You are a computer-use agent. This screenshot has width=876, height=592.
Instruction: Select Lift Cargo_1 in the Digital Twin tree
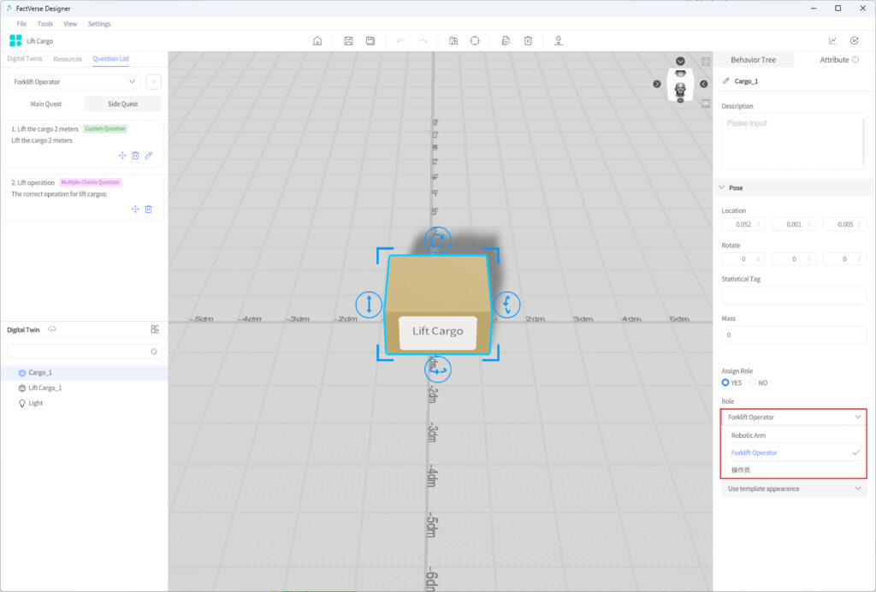[84, 388]
